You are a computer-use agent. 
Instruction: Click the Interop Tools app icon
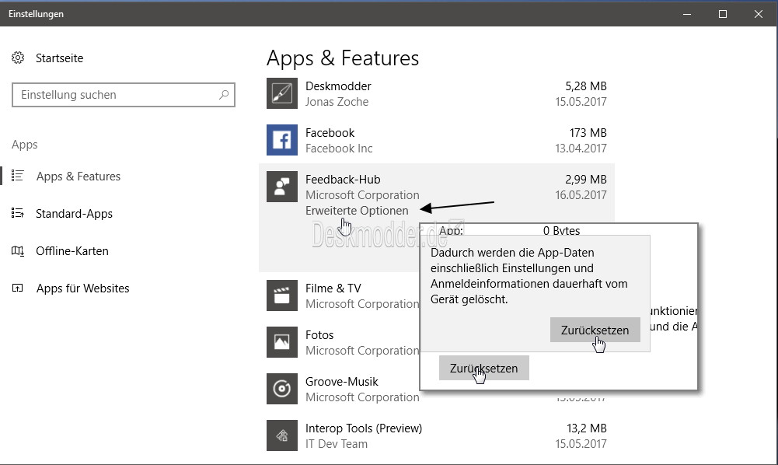click(282, 435)
